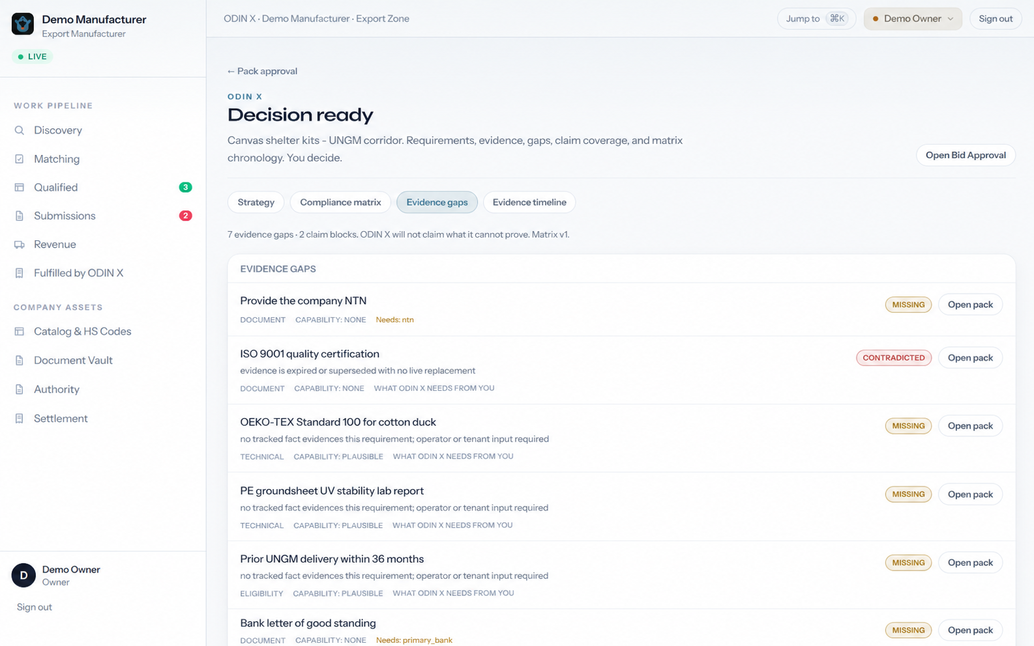
Task: Click the Catalog & HS Codes icon
Action: pyautogui.click(x=20, y=331)
